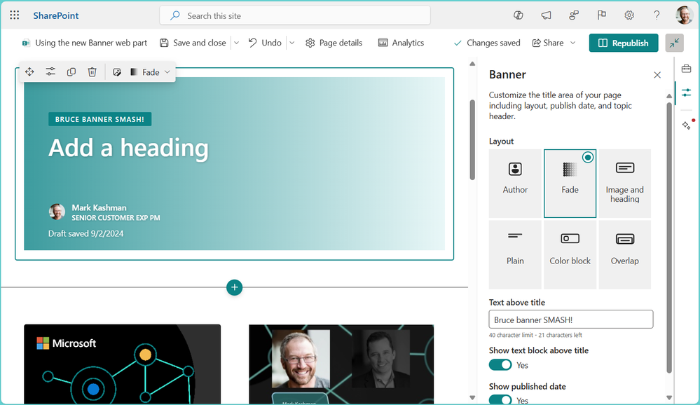Click the search magnifier icon
700x405 pixels.
coord(175,15)
